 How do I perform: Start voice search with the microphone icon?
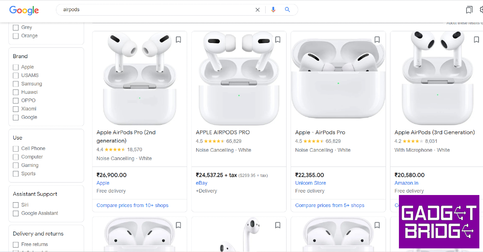coord(273,10)
